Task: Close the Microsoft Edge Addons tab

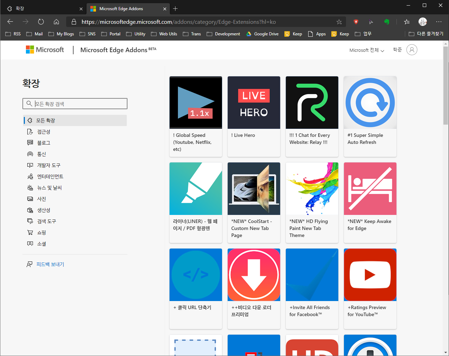Action: coord(165,9)
